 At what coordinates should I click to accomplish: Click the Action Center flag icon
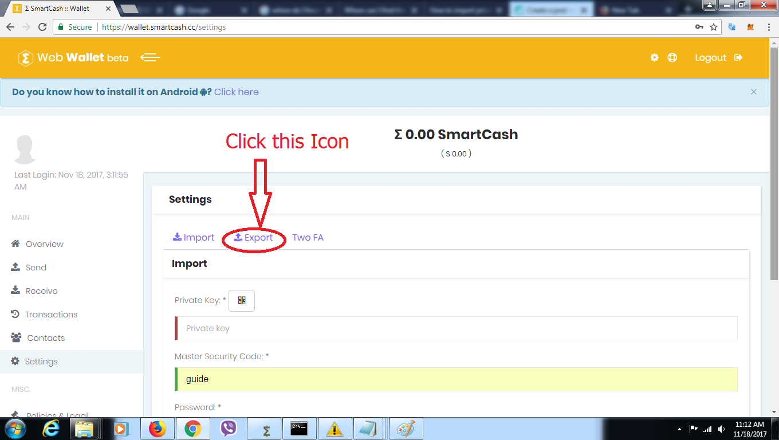(694, 429)
